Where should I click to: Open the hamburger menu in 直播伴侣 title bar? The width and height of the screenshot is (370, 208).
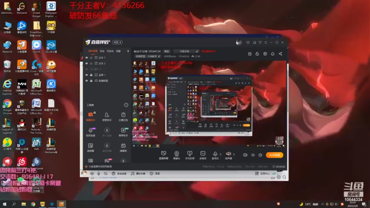(265, 43)
